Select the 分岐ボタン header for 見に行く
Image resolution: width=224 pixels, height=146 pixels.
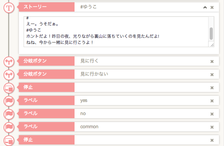[x=47, y=61]
